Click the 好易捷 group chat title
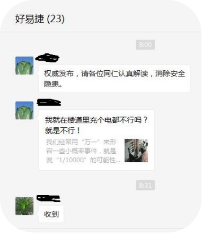The width and height of the screenshot is (202, 233). click(x=29, y=19)
